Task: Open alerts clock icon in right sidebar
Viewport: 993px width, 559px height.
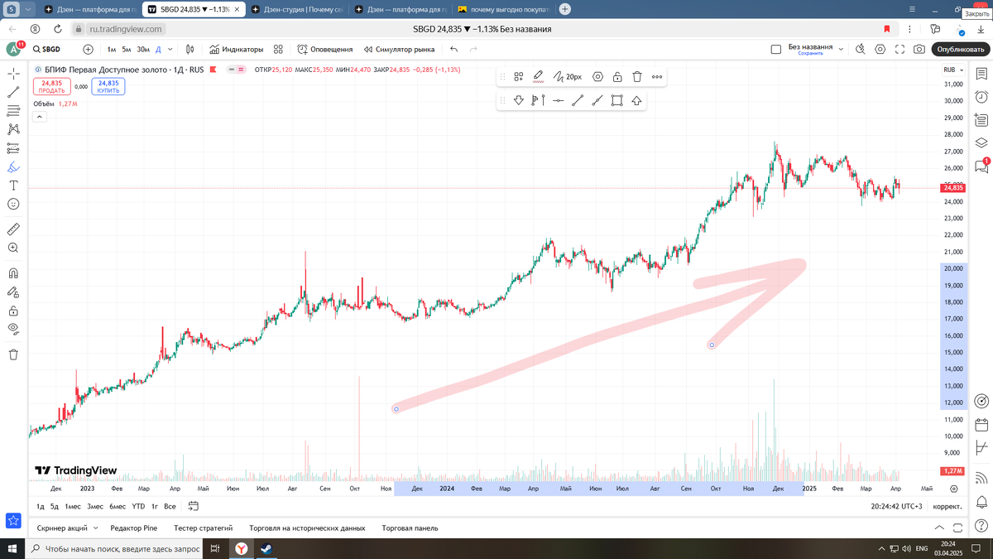Action: (981, 97)
